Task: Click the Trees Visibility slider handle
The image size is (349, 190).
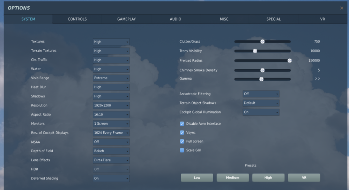Action: [x=255, y=51]
